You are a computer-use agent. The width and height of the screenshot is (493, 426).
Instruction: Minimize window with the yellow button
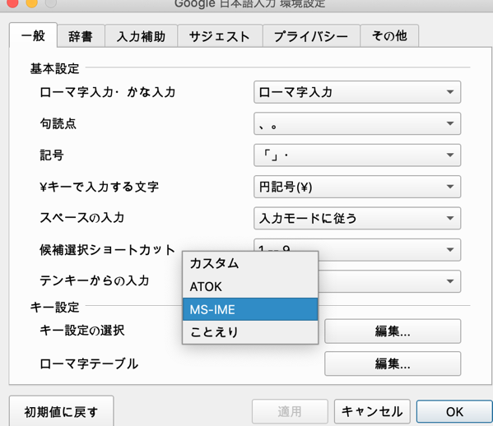click(x=31, y=2)
